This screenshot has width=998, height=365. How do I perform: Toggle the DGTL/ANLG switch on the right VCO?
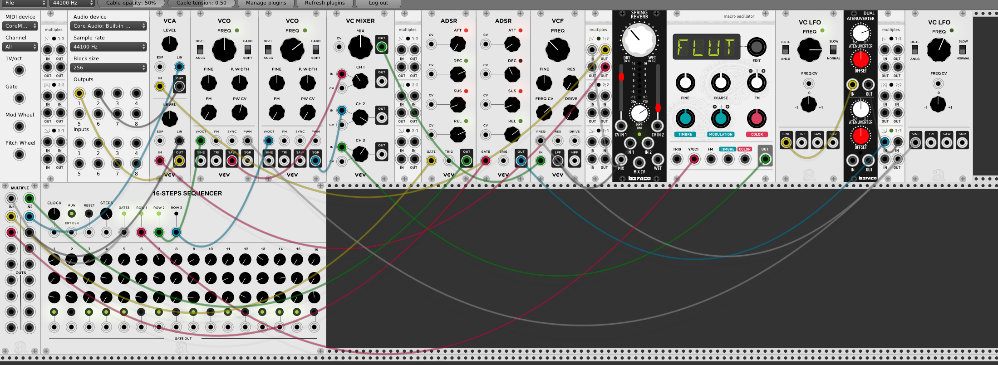(268, 49)
